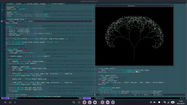Click 'add_last next_gen right_child' line
Image resolution: width=187 pixels, height=105 pixels.
tap(25, 89)
